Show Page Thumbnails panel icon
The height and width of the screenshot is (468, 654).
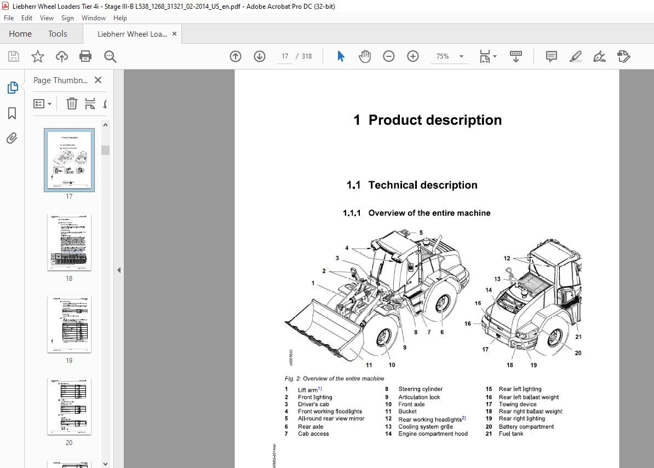[13, 88]
